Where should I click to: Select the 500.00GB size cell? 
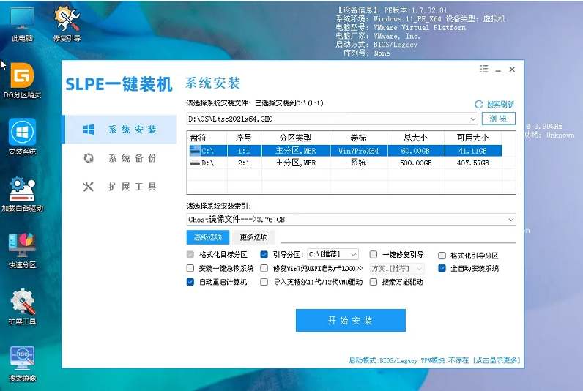coord(416,163)
